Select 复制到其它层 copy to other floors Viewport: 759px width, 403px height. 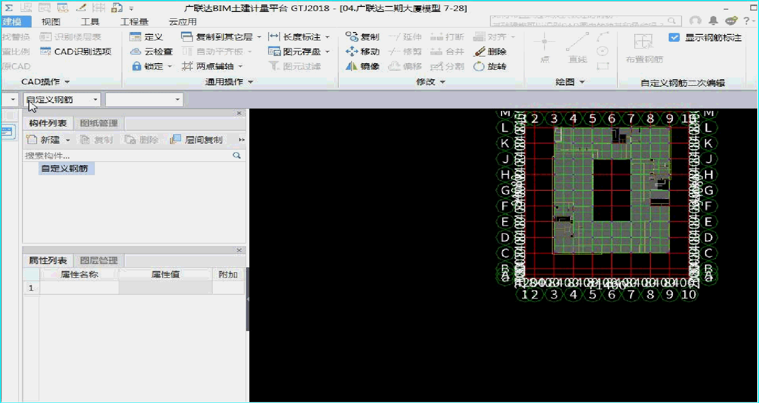pyautogui.click(x=217, y=37)
